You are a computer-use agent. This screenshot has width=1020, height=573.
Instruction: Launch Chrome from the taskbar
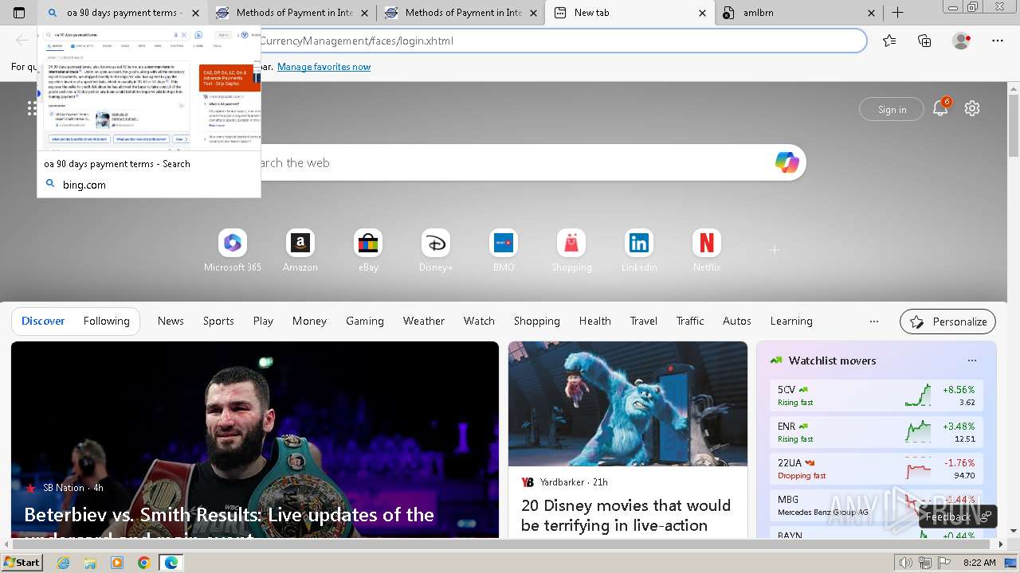[x=143, y=563]
